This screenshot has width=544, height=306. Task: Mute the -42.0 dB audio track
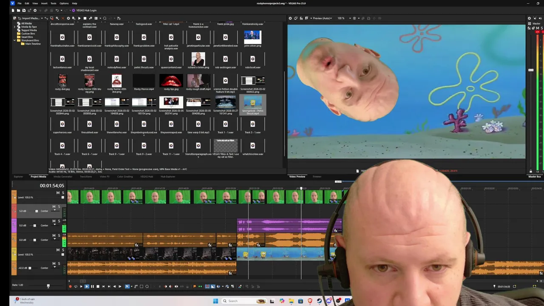pos(54,263)
